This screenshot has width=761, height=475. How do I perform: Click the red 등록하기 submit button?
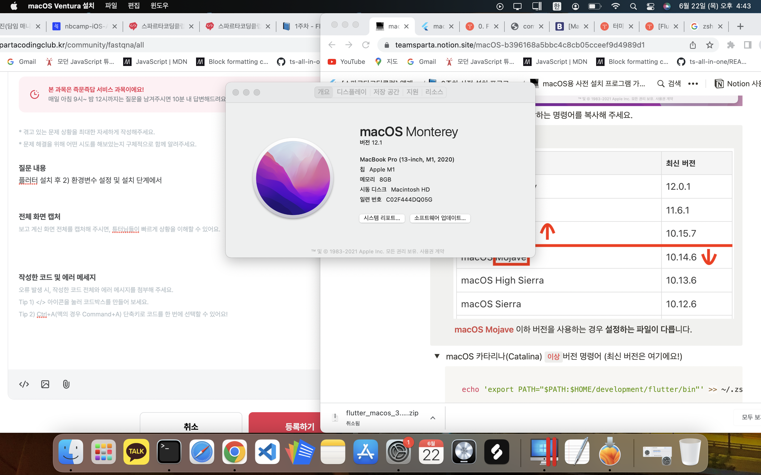pos(285,422)
